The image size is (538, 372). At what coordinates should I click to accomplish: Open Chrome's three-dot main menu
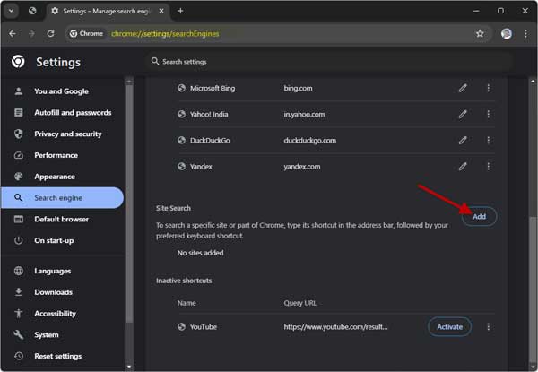(525, 33)
